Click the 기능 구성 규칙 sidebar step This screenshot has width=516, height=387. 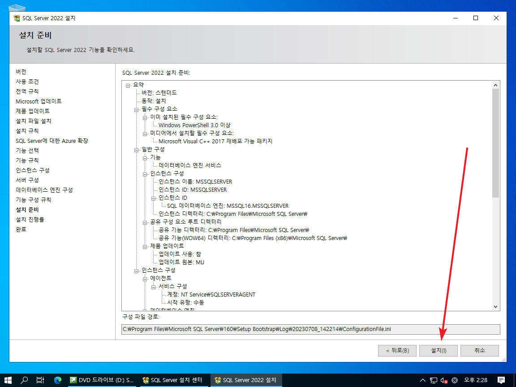pyautogui.click(x=34, y=200)
